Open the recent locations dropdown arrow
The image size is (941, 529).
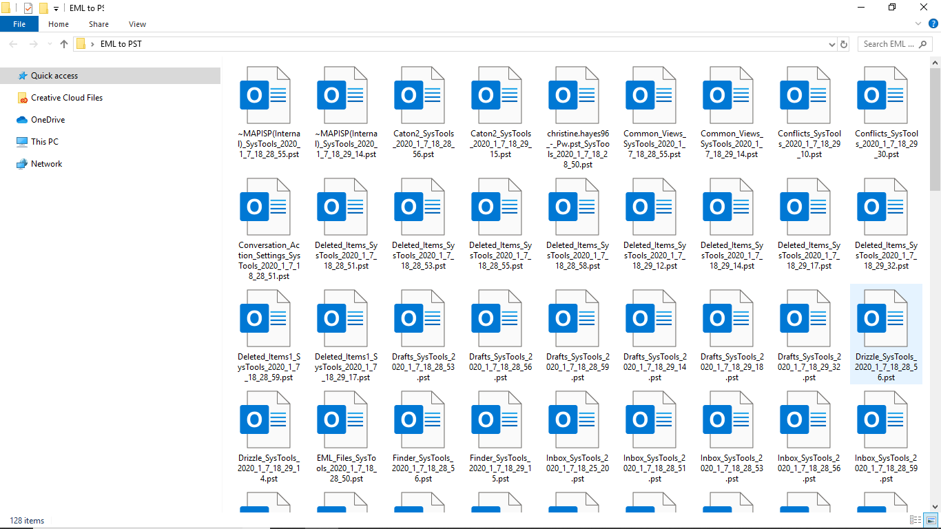point(48,44)
